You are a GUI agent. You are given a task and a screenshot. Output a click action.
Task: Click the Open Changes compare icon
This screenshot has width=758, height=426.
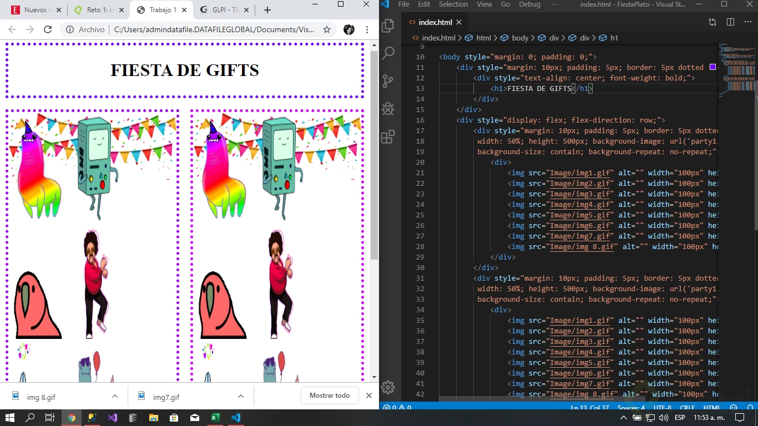point(712,22)
